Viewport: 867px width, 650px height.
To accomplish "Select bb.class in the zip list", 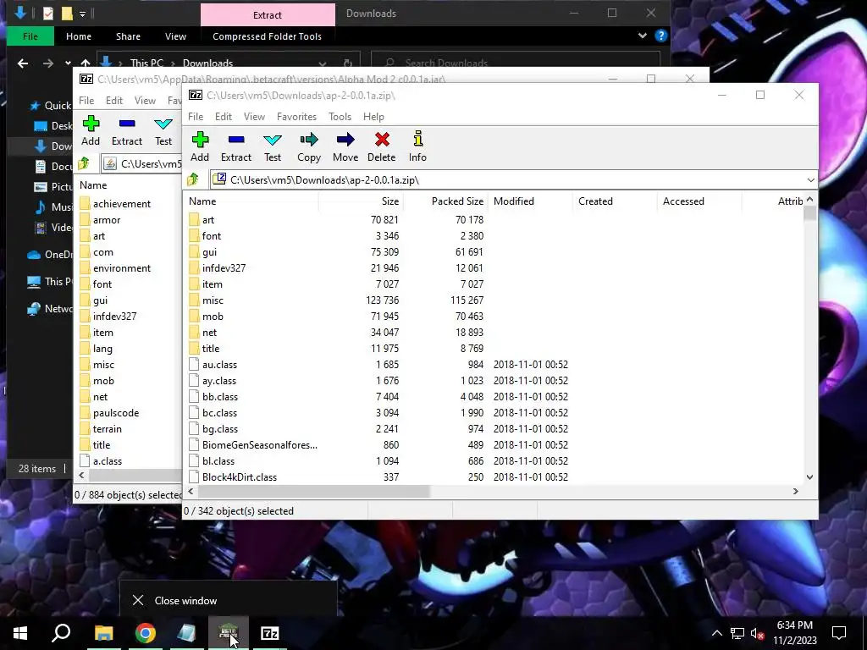I will pyautogui.click(x=220, y=397).
